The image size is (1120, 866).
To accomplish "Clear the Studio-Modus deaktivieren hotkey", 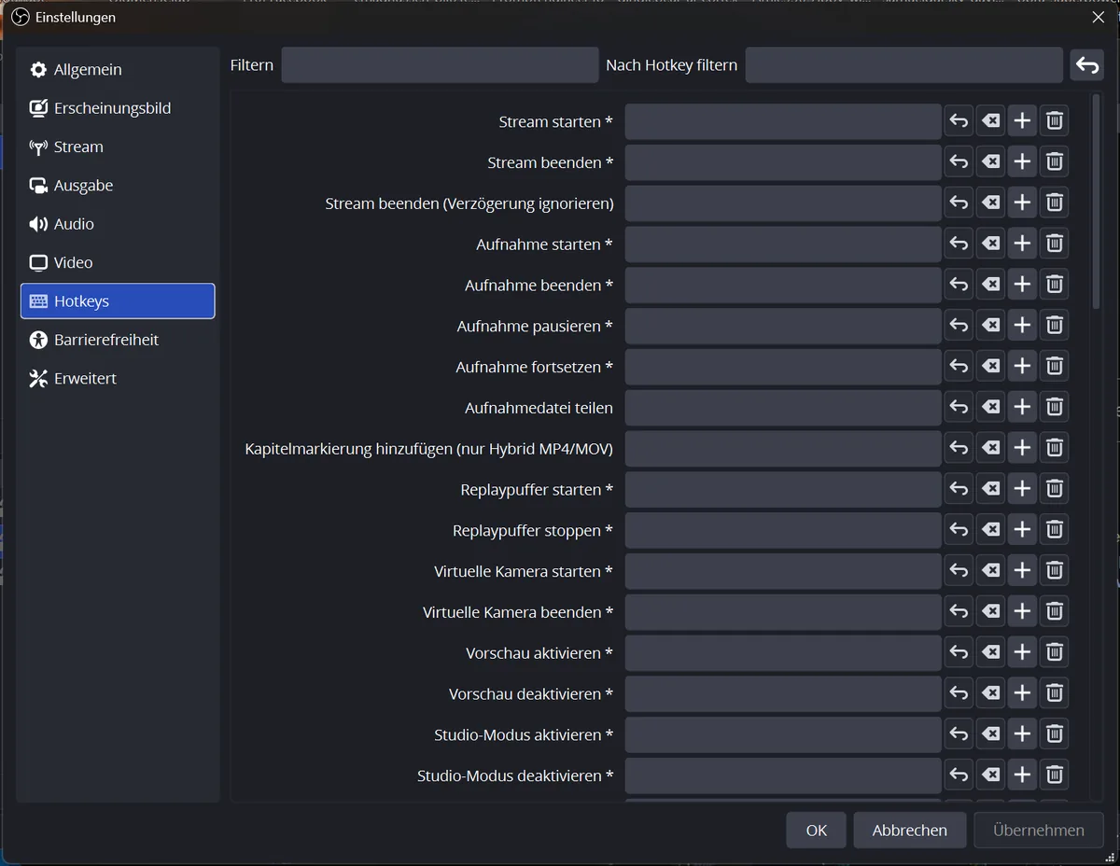I will (x=990, y=775).
